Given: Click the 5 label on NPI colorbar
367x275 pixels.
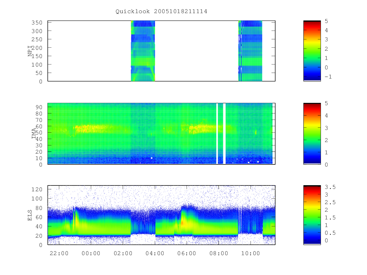Looking at the screenshot, I should point(326,21).
